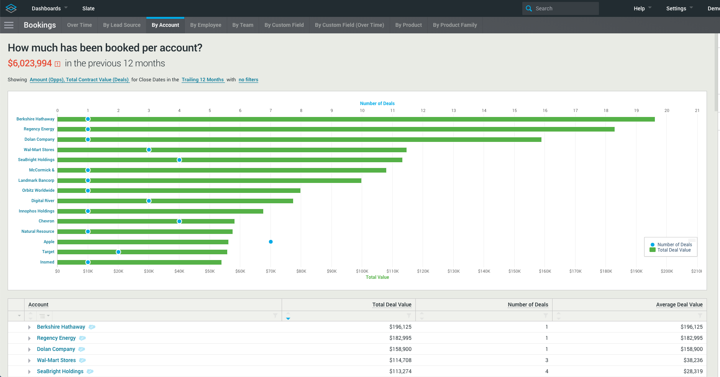The width and height of the screenshot is (720, 377).
Task: Sort by Number of Deals arrows
Action: click(x=422, y=316)
